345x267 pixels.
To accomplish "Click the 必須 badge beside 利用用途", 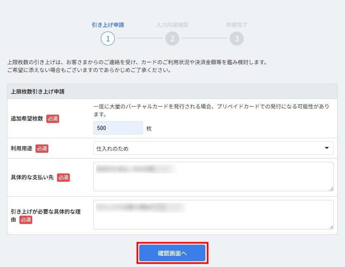I will (x=42, y=149).
